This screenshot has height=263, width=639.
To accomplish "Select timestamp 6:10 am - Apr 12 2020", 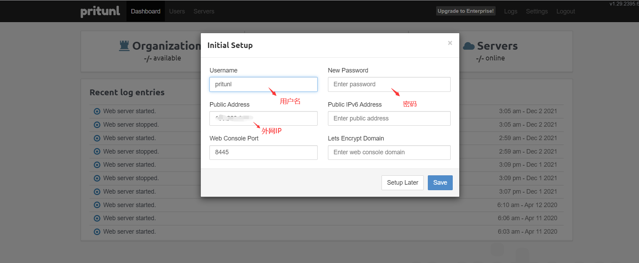I will pyautogui.click(x=527, y=205).
